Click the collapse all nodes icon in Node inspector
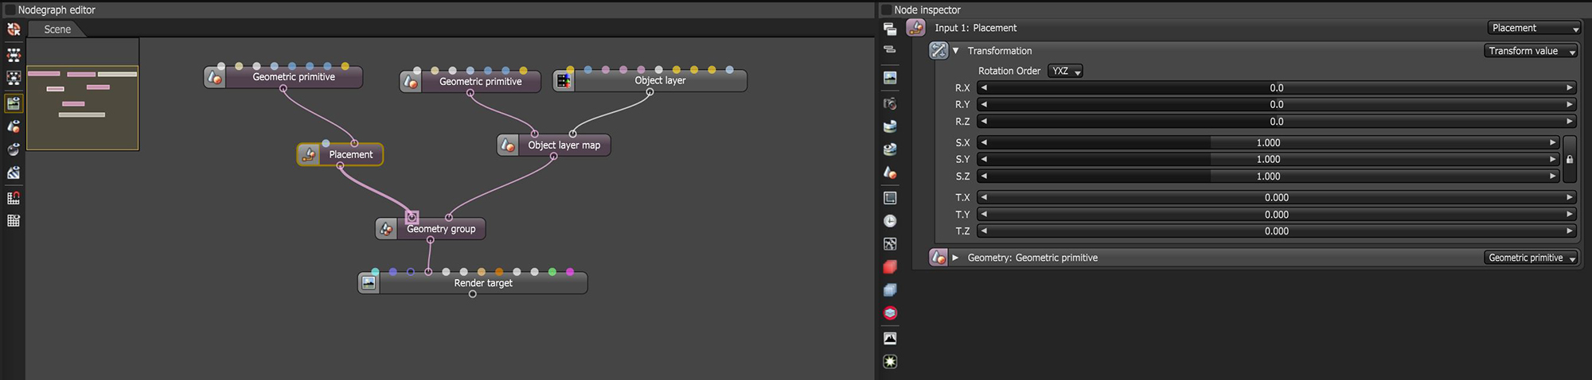 click(x=890, y=49)
